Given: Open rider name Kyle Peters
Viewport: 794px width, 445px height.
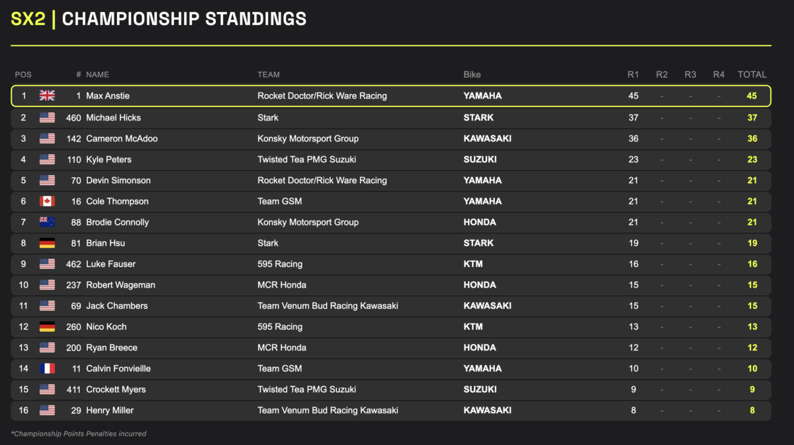Looking at the screenshot, I should click(109, 159).
